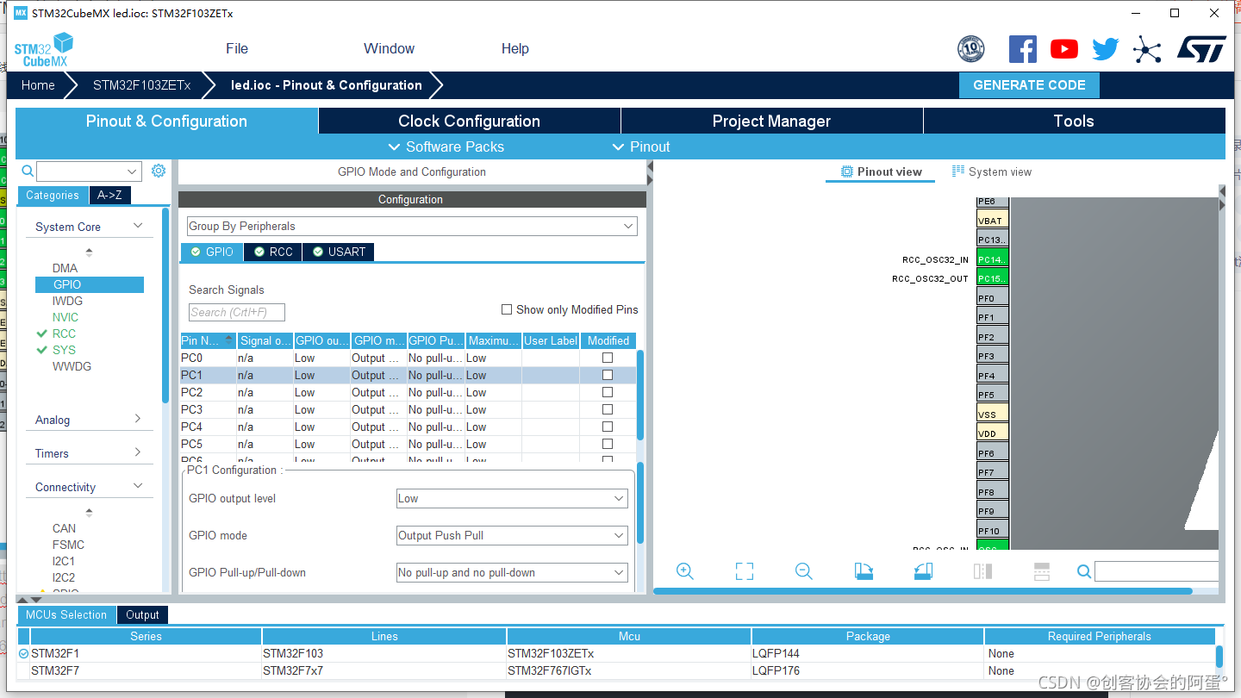Switch to the USART configuration tab
This screenshot has height=698, width=1241.
tap(339, 252)
